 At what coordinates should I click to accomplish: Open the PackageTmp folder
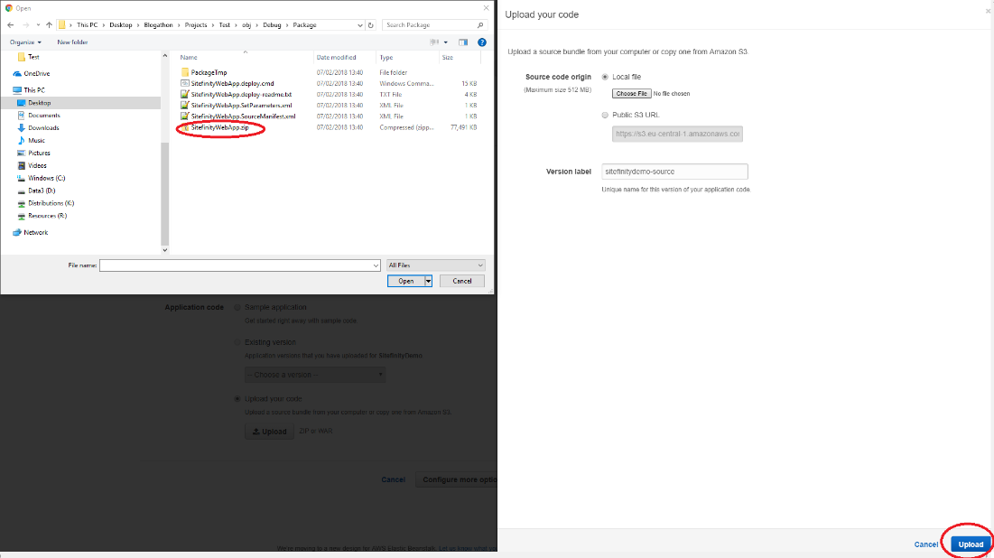coord(209,72)
